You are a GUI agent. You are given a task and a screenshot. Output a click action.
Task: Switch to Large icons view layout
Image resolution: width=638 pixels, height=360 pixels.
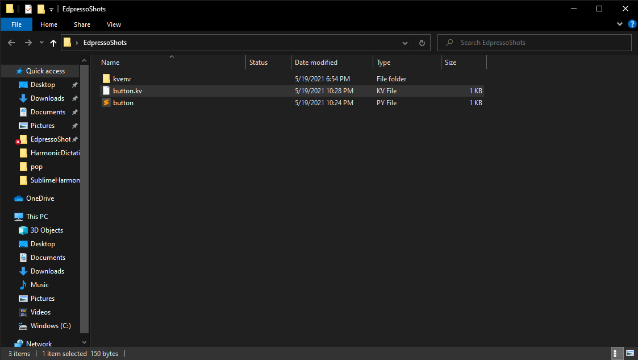[x=629, y=354]
